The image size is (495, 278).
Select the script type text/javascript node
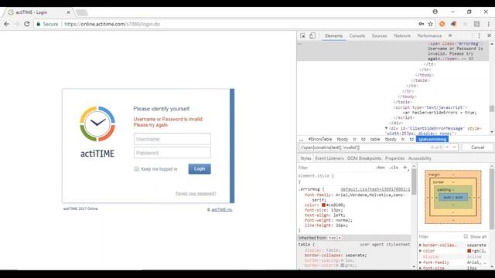pyautogui.click(x=430, y=107)
